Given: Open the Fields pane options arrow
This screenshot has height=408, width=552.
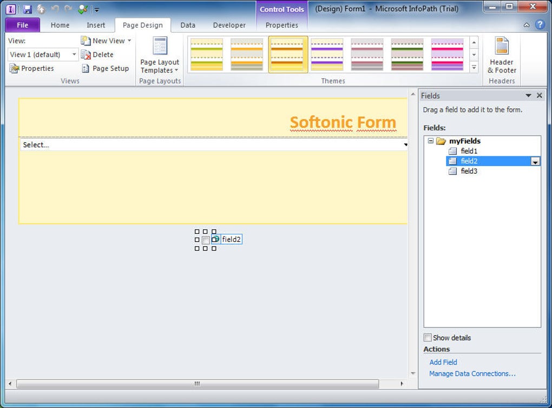Looking at the screenshot, I should [528, 95].
